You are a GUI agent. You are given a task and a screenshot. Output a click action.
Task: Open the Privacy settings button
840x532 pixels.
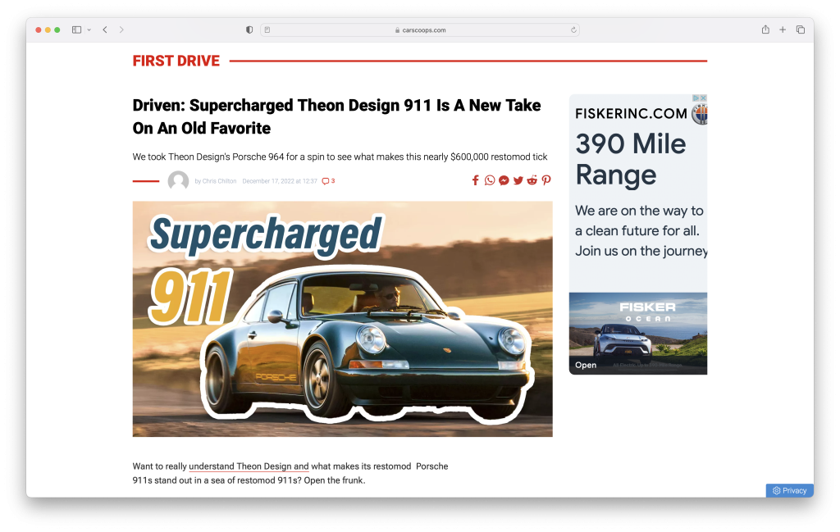(x=790, y=490)
